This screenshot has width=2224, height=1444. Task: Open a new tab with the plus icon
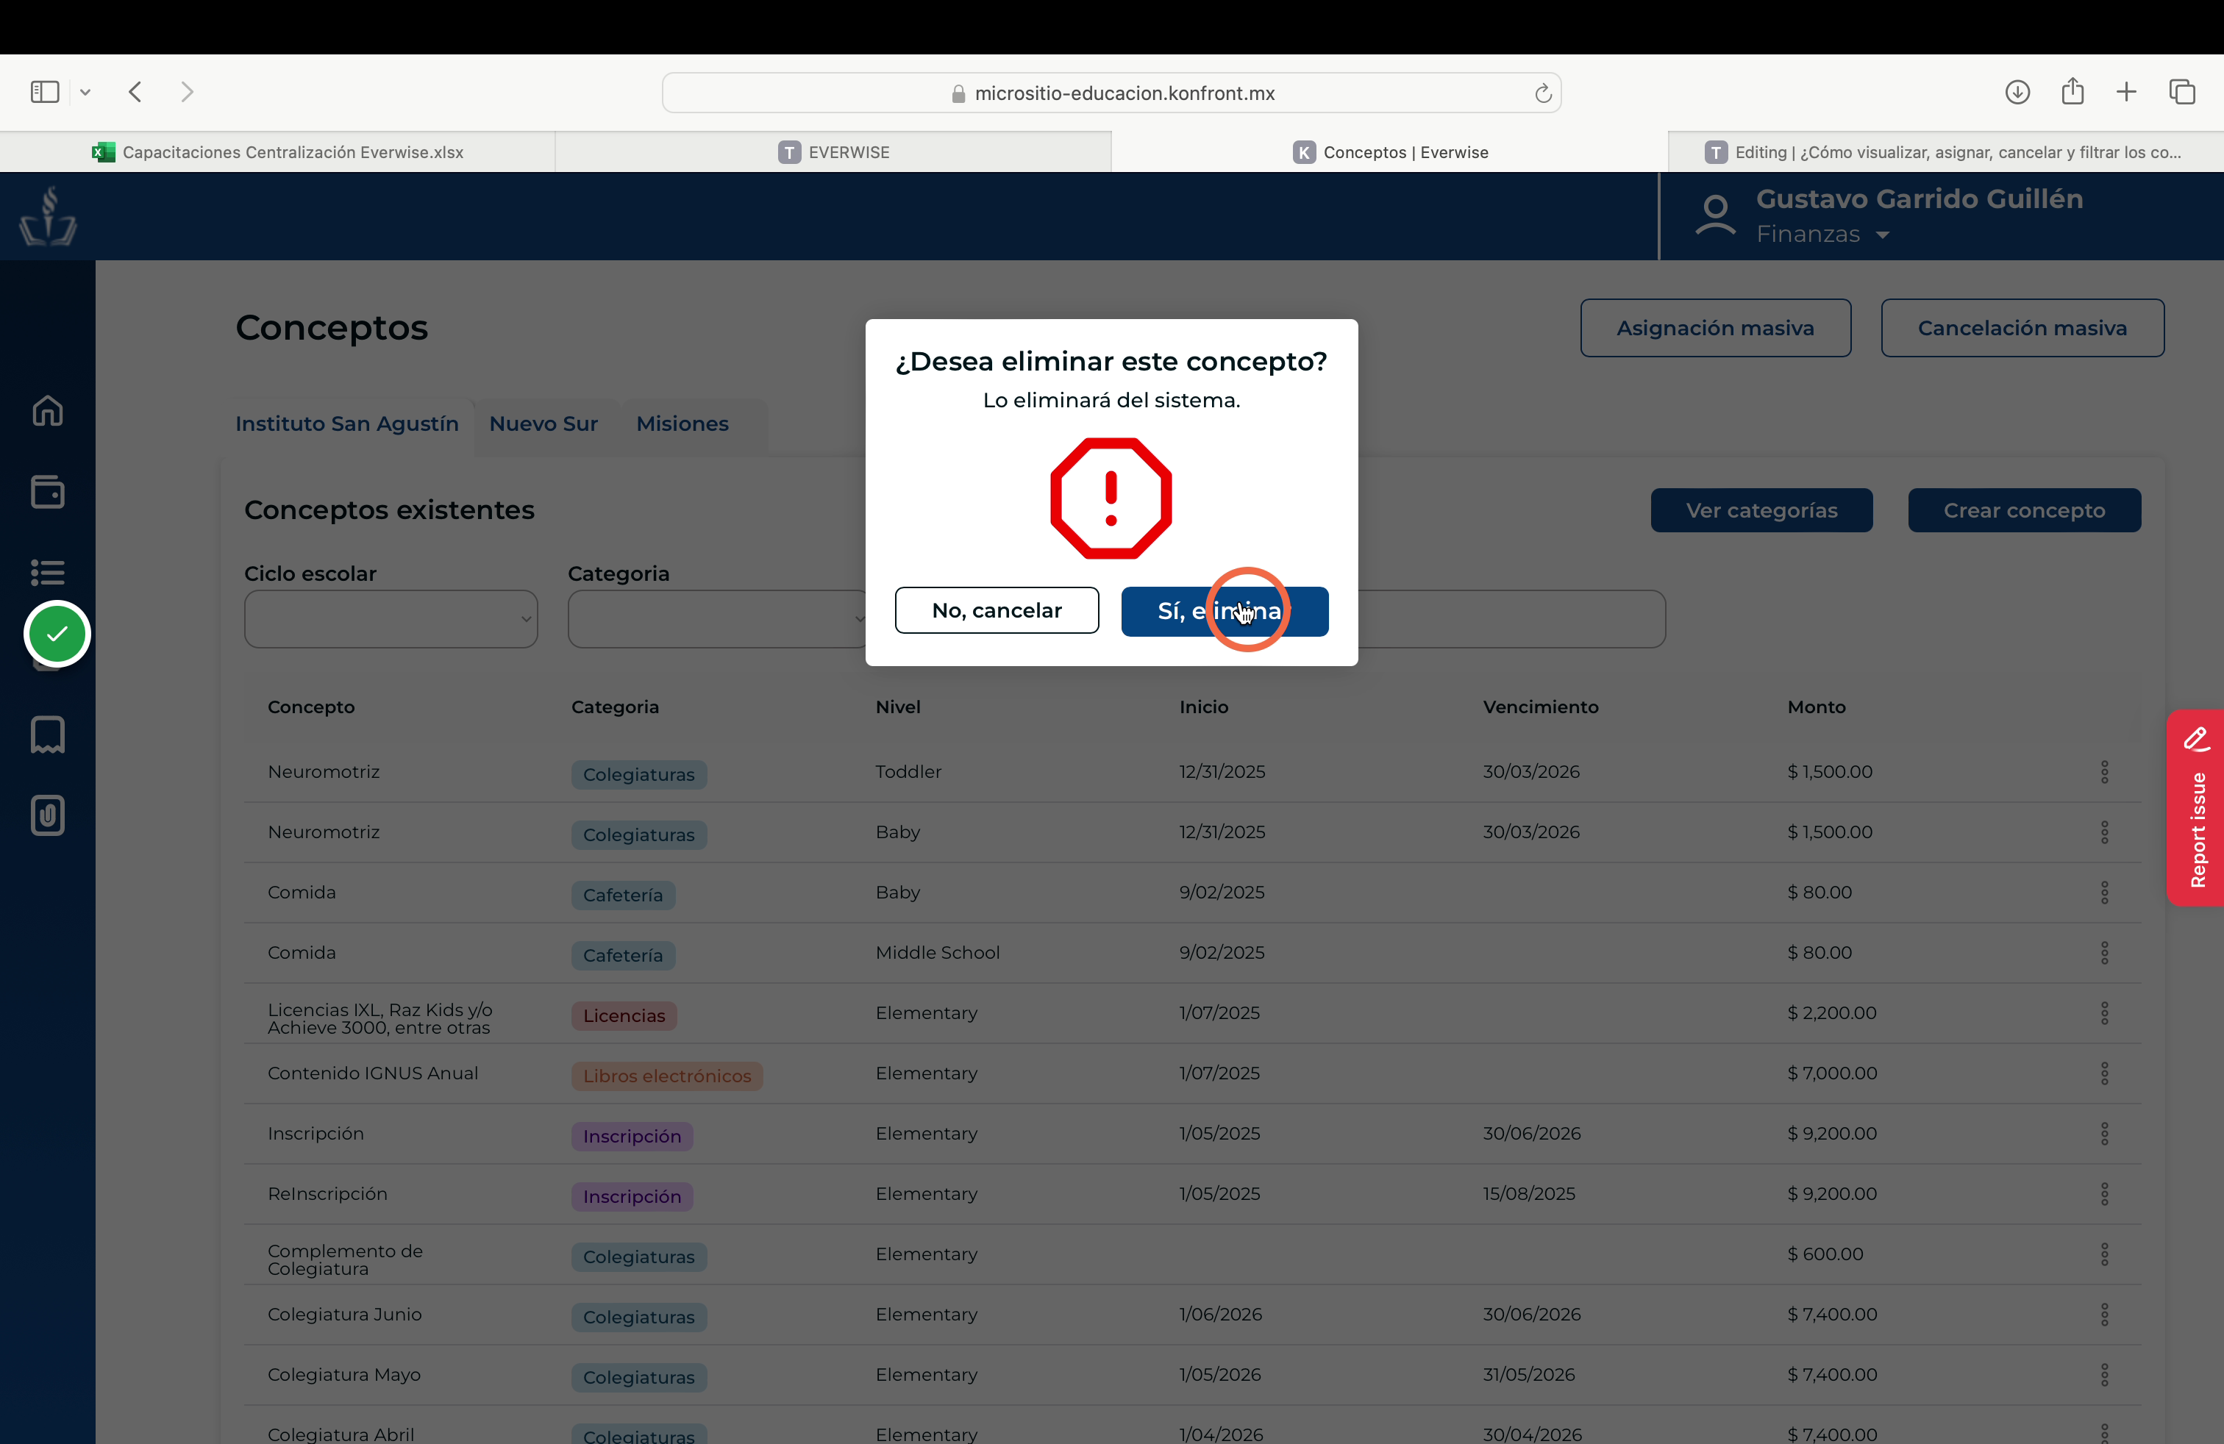click(2126, 91)
